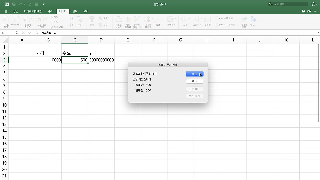Click the 시트 검색 search field
This screenshot has width=320, height=180.
[x=288, y=4]
